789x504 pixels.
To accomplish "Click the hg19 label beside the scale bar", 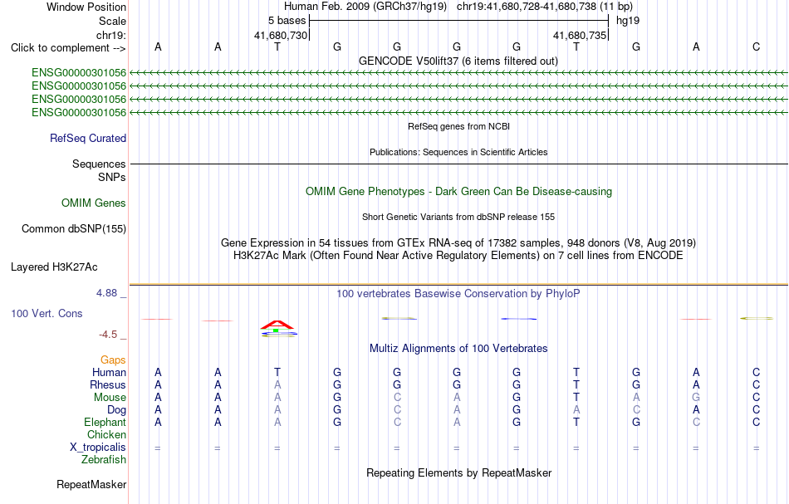I will tap(628, 21).
